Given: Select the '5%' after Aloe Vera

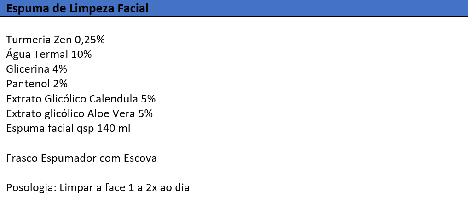Looking at the screenshot, I should pos(145,114).
